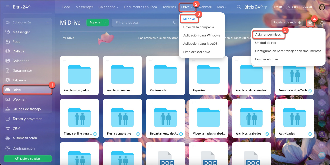330x165 pixels.
Task: Select Mi drive in Drive dropdown
Action: coord(189,19)
